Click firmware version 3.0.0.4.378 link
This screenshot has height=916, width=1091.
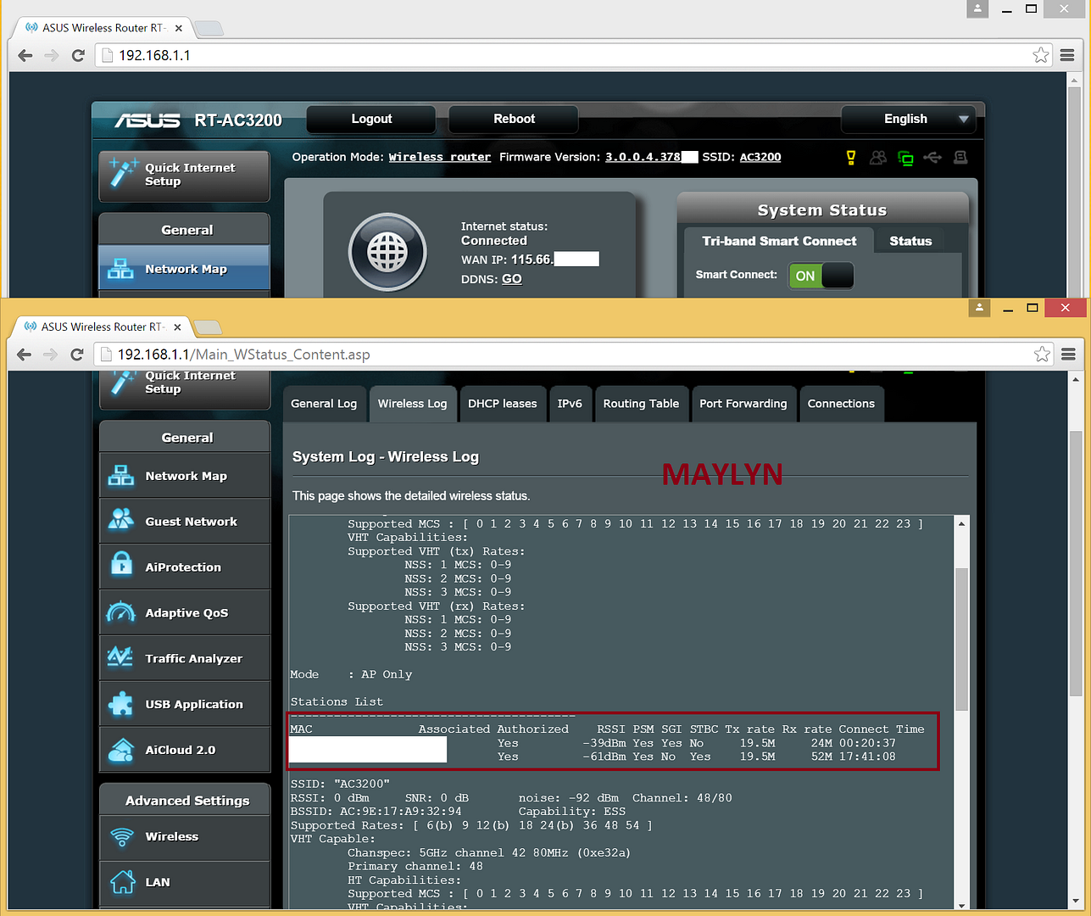643,157
